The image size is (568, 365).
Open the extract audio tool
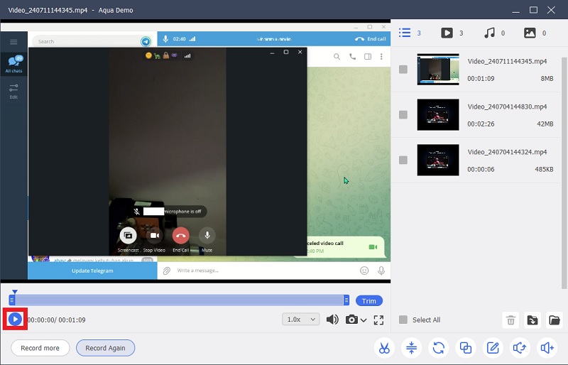click(x=520, y=348)
